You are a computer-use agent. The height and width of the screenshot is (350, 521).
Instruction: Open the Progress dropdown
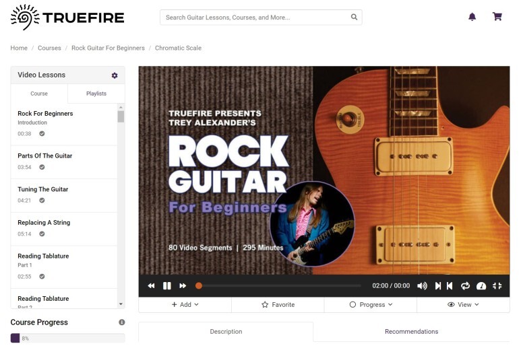[x=371, y=304]
